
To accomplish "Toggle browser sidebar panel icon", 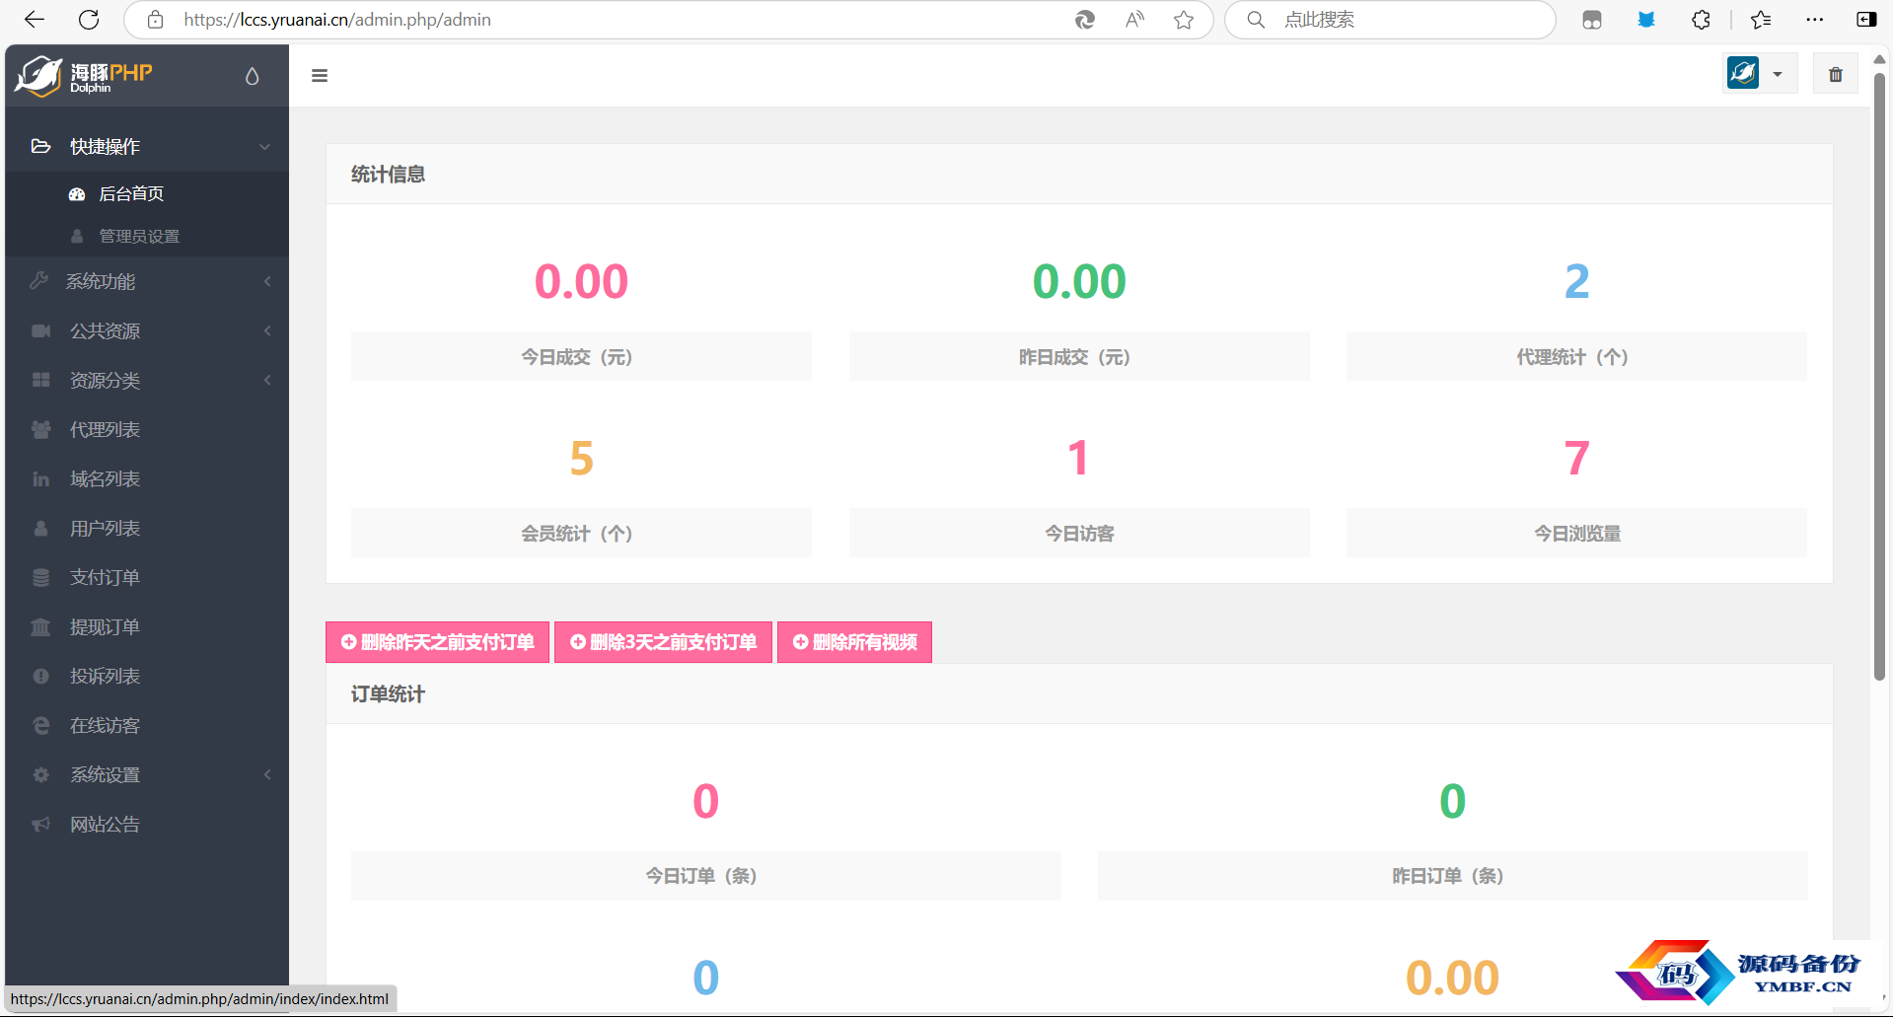I will [1866, 20].
